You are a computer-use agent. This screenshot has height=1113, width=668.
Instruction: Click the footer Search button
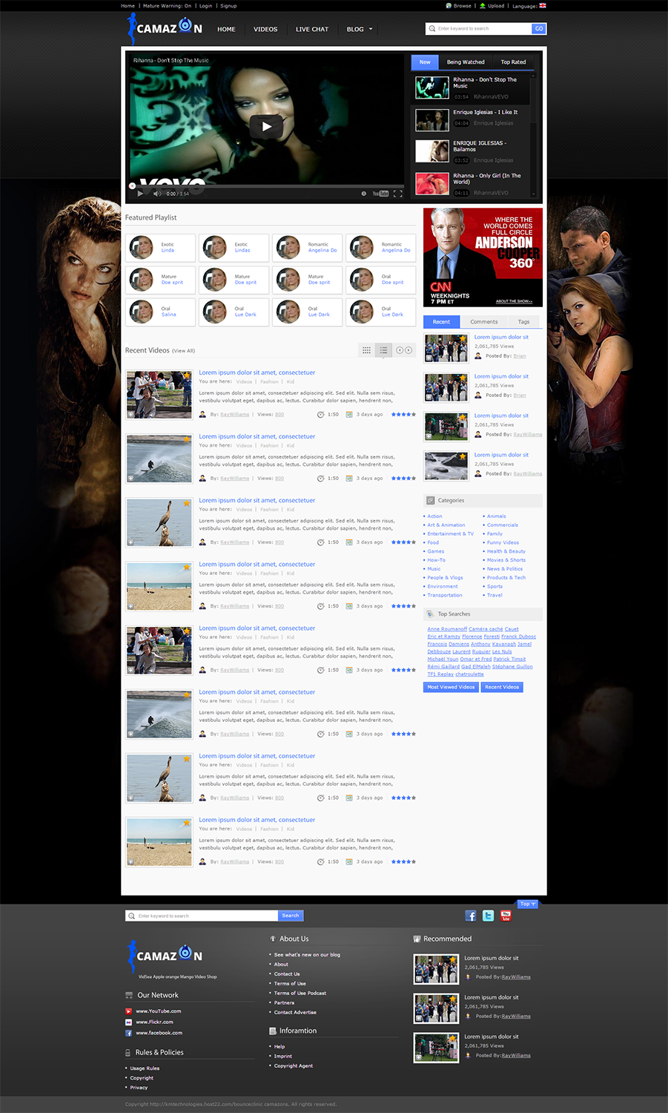pyautogui.click(x=291, y=916)
